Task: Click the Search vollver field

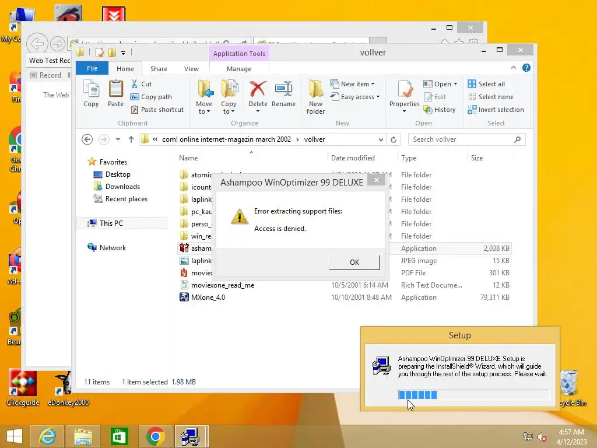Action: pyautogui.click(x=467, y=139)
